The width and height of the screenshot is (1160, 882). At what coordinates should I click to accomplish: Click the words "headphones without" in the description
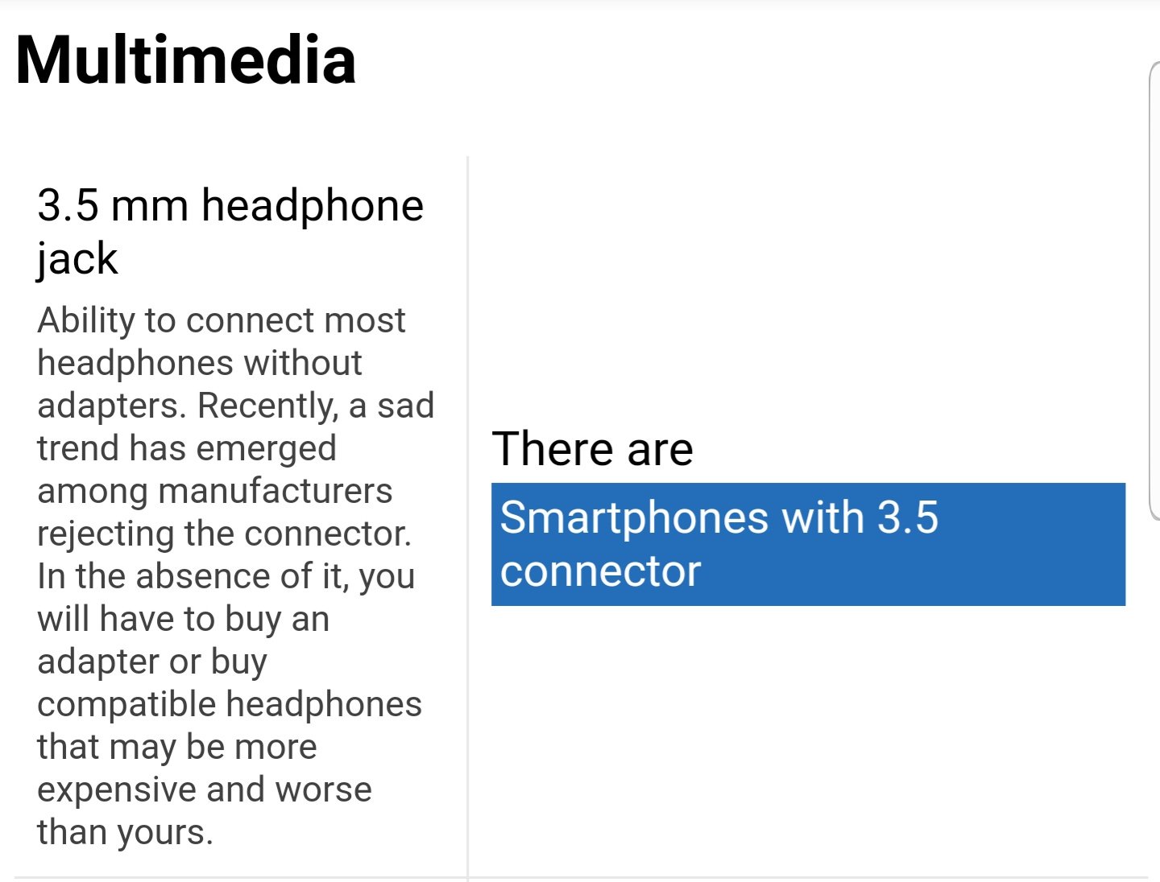click(x=199, y=363)
